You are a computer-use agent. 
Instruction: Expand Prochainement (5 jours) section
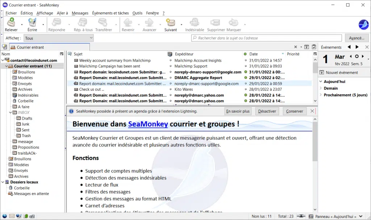(x=321, y=95)
